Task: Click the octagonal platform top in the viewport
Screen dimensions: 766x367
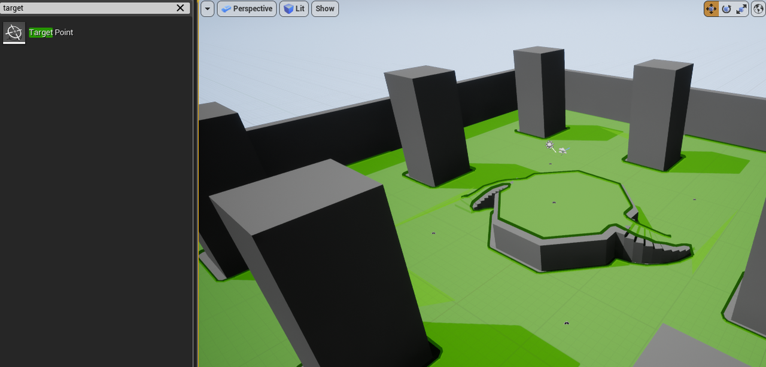Action: 563,203
